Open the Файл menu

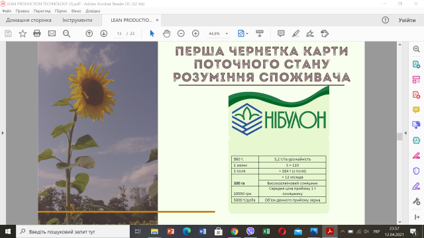[x=7, y=11]
